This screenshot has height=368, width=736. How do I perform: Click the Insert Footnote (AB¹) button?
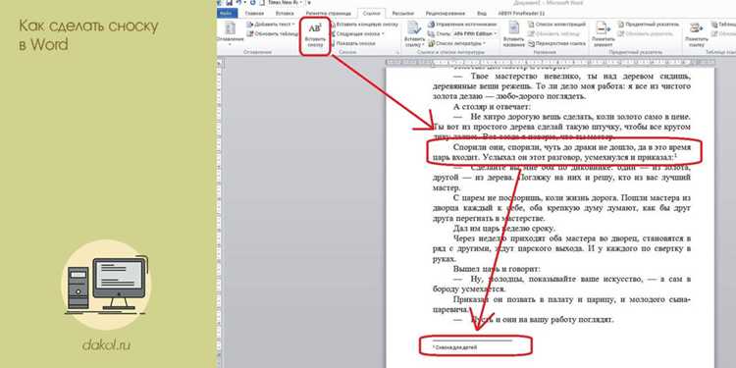pos(315,36)
